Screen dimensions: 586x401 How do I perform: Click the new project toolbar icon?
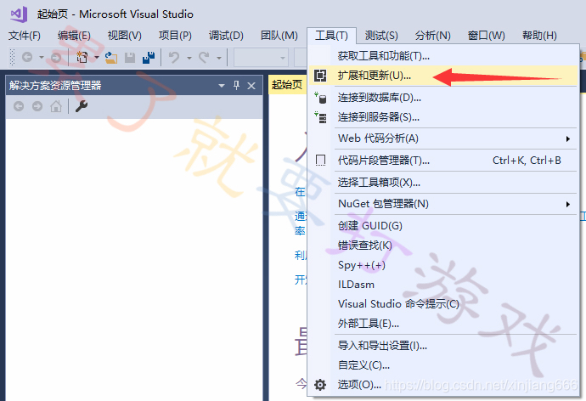pyautogui.click(x=82, y=57)
